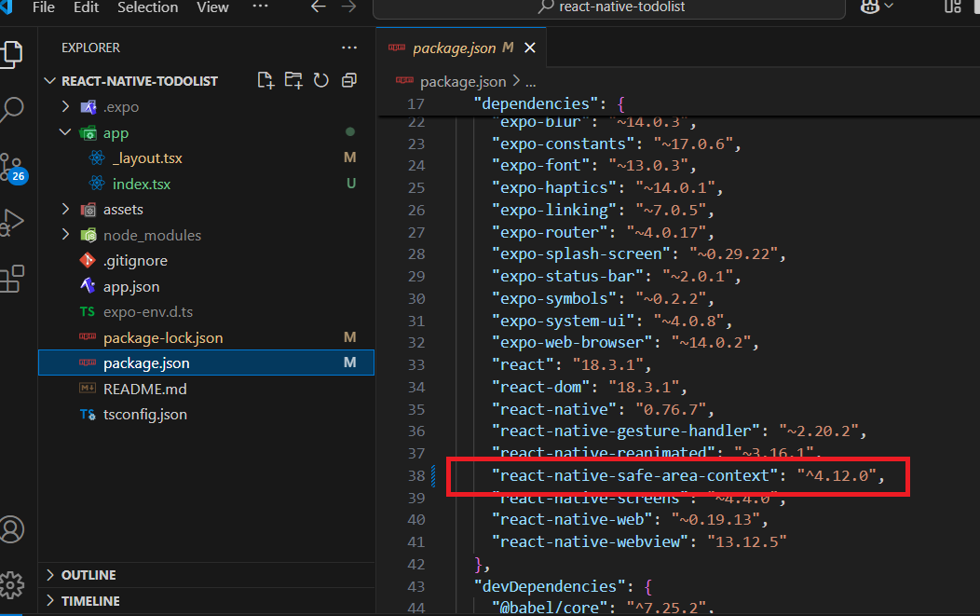Click the "expo-status-bar" dependency line

(617, 277)
